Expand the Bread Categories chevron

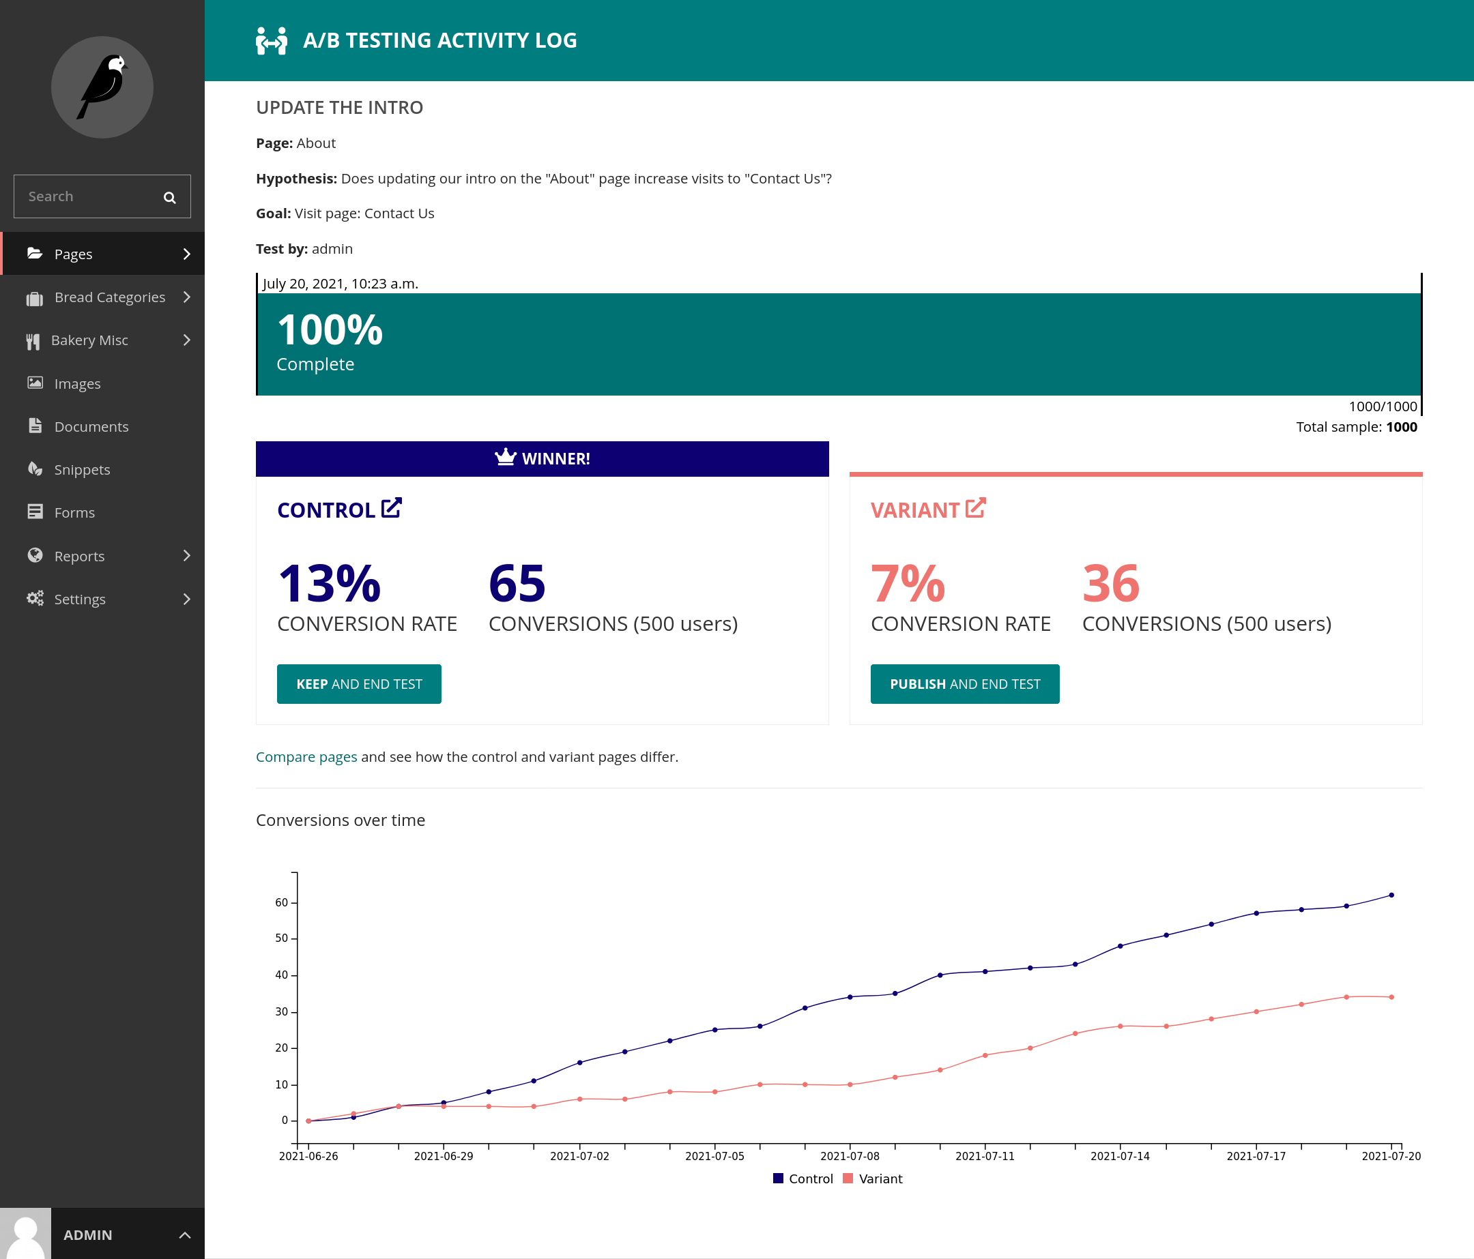tap(186, 297)
